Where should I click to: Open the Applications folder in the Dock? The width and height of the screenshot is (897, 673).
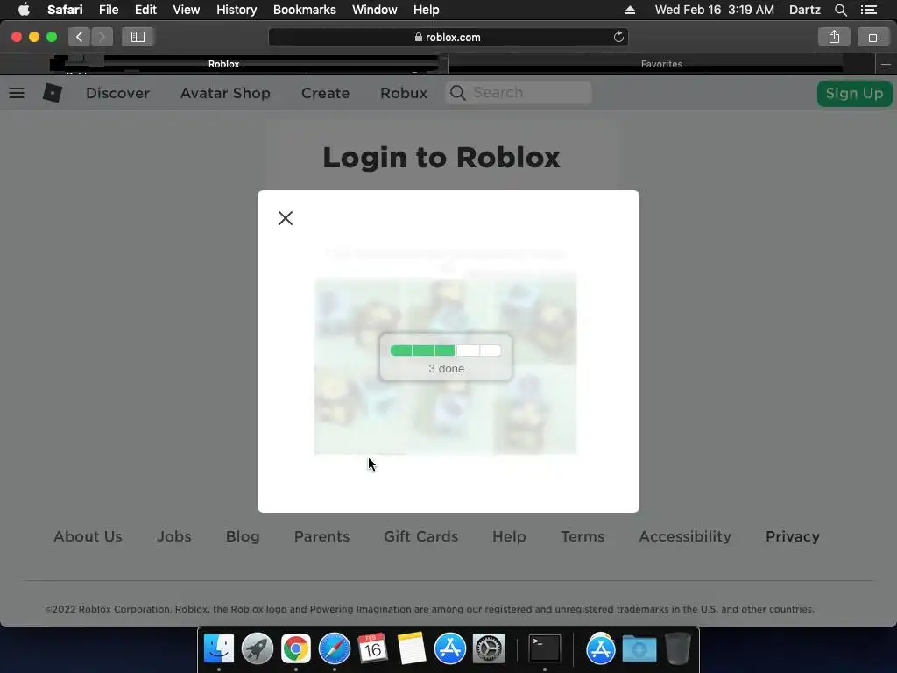click(x=601, y=648)
